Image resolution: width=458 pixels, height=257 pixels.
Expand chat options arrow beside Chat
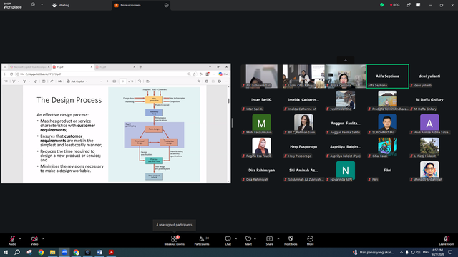coord(235,238)
